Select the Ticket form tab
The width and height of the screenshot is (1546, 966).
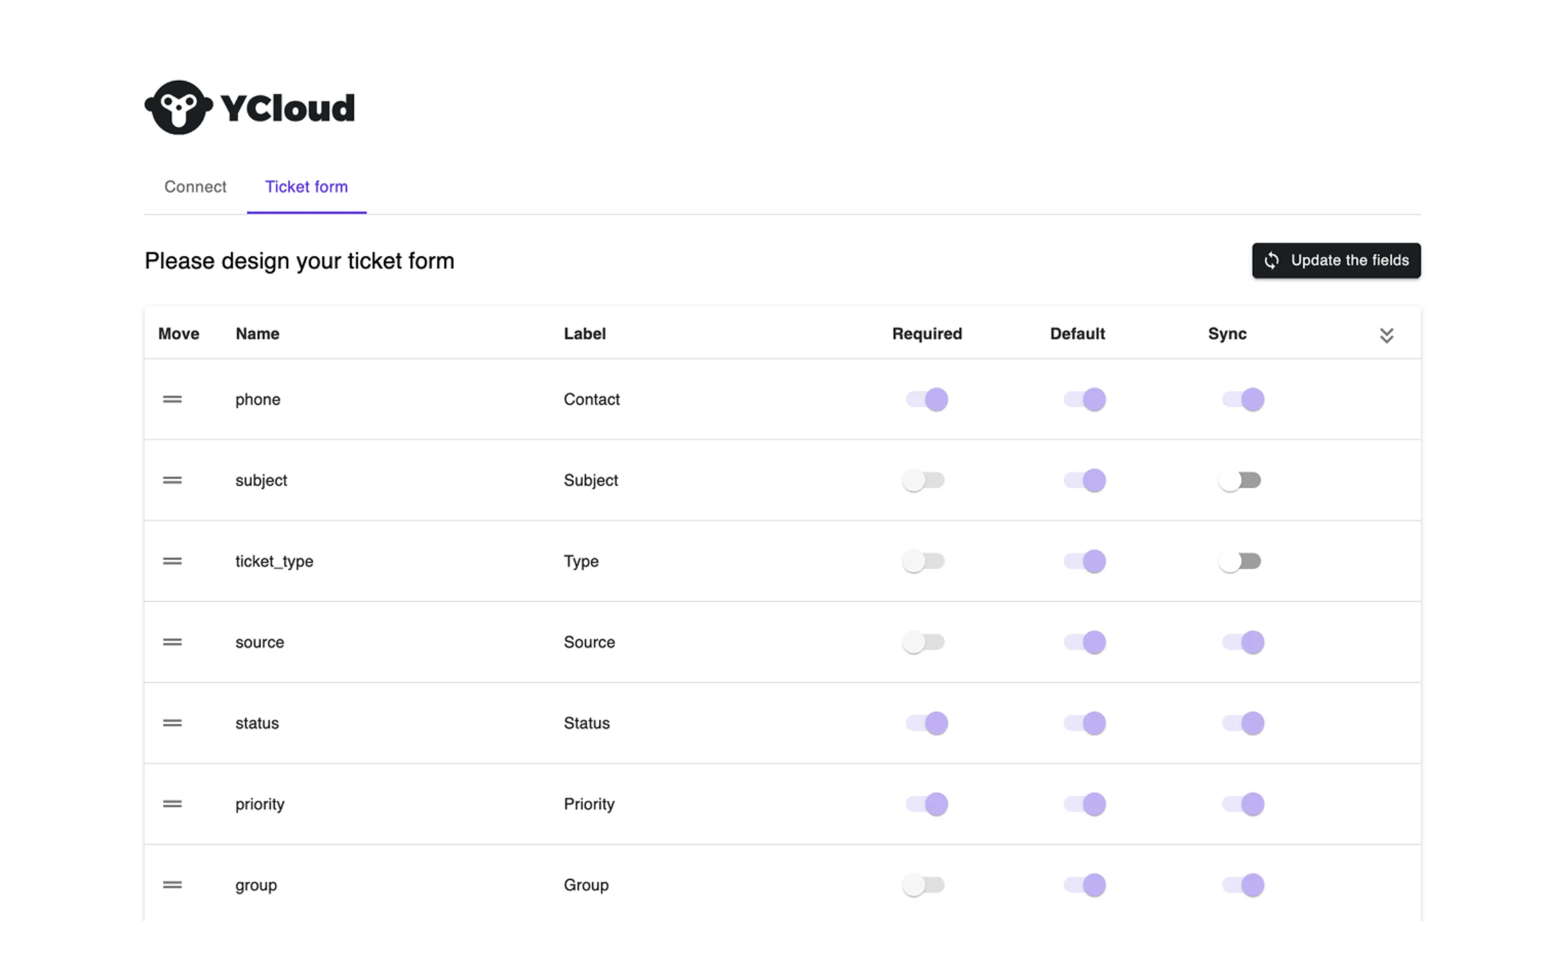pos(306,187)
